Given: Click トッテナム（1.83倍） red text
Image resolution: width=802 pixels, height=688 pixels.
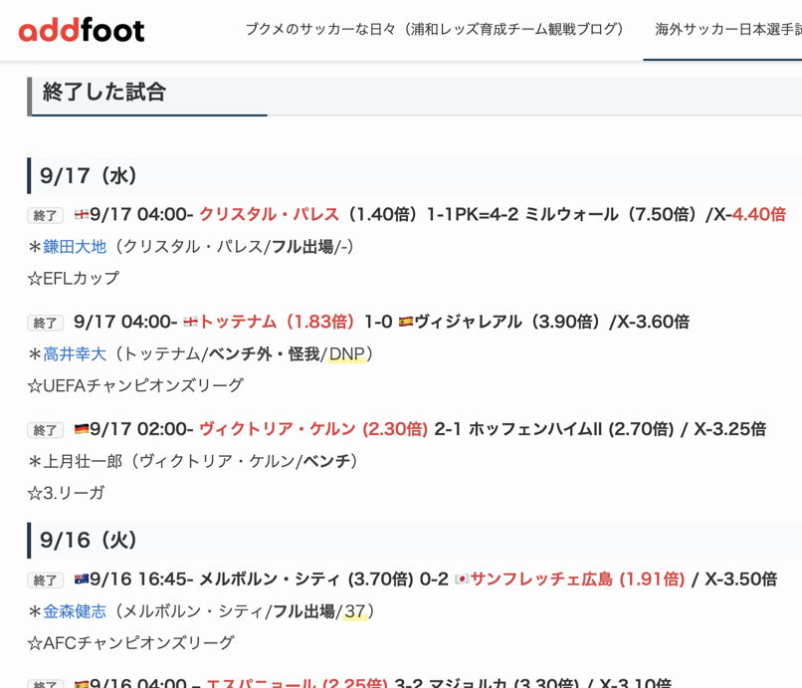Looking at the screenshot, I should pos(277,322).
